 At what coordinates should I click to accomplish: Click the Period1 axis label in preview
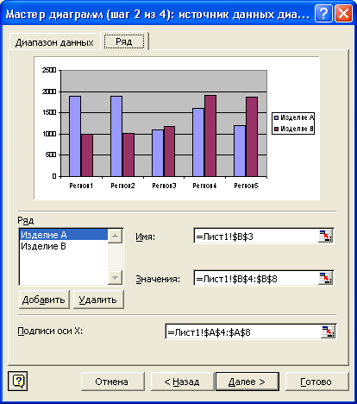coord(81,186)
